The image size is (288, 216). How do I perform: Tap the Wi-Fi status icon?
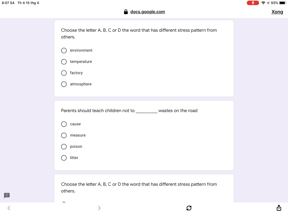263,3
